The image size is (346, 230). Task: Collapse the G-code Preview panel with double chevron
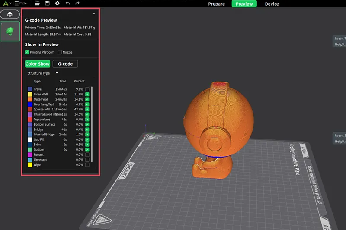(x=94, y=13)
